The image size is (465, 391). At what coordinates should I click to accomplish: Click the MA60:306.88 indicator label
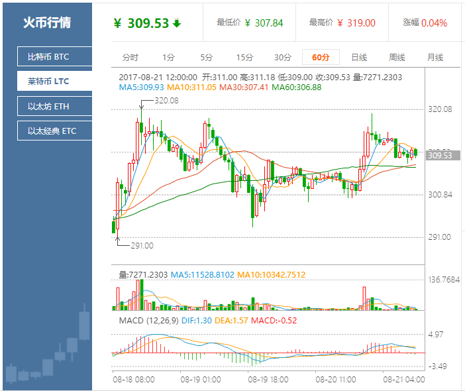point(297,87)
